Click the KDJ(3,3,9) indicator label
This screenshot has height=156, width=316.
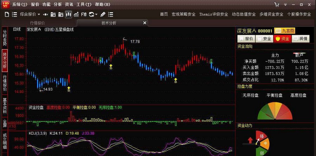(x=38, y=133)
